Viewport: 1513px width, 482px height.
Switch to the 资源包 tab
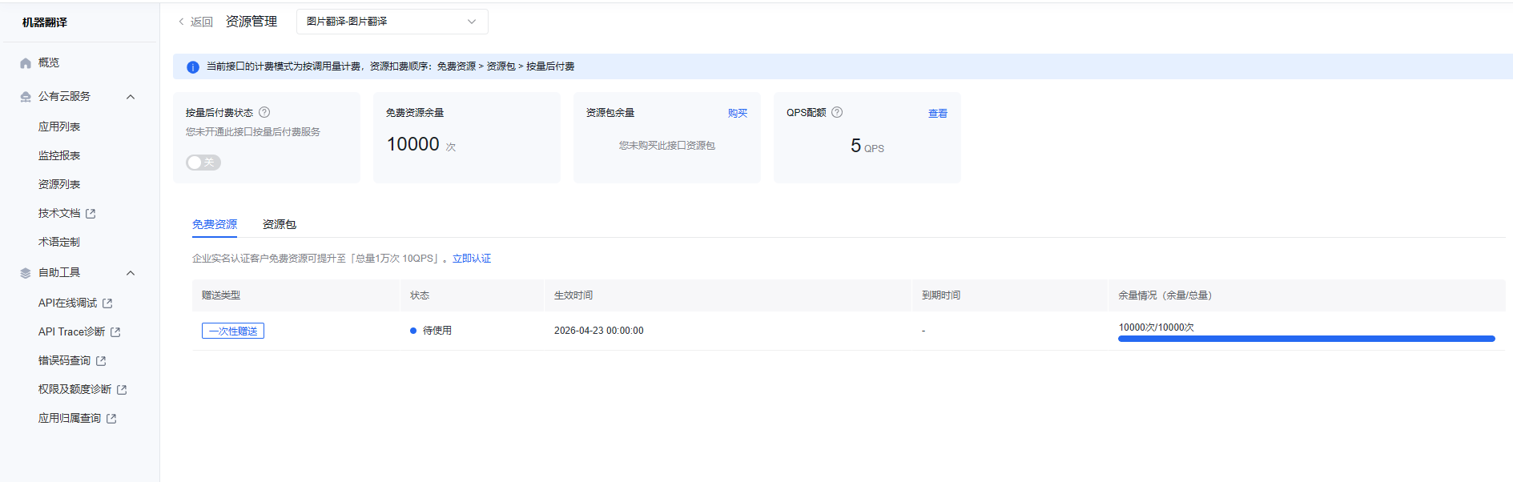pyautogui.click(x=279, y=225)
